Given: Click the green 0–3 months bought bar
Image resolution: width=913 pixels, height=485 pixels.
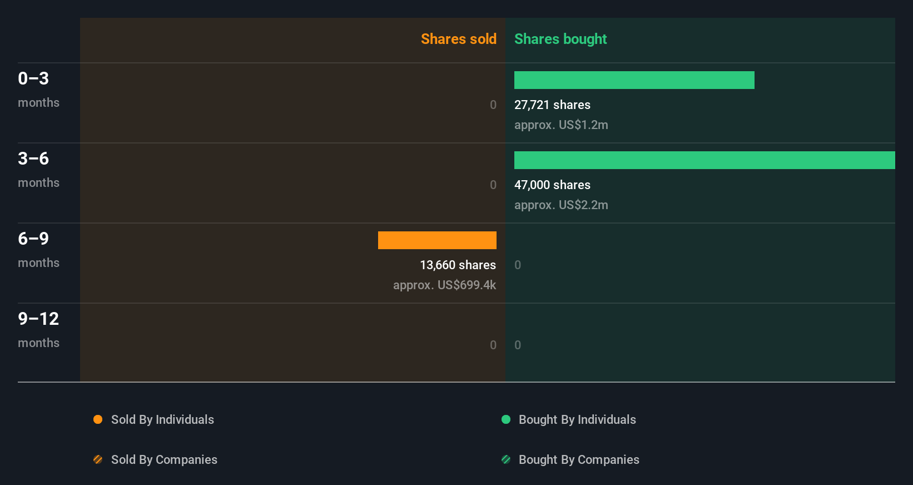Looking at the screenshot, I should [x=634, y=80].
